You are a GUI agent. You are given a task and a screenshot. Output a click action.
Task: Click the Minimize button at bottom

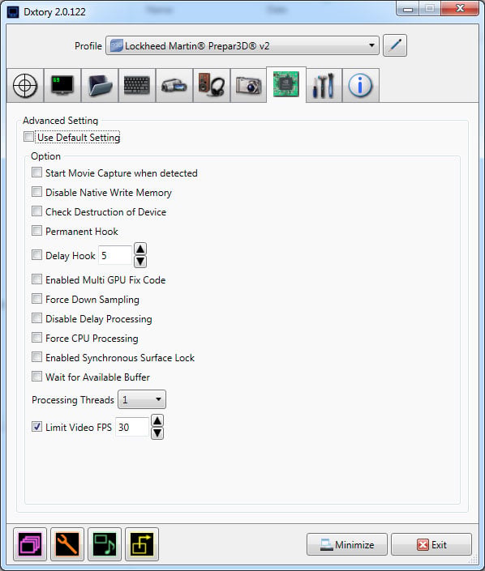[347, 545]
